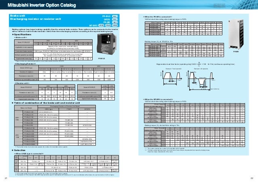Click the regeneration load time factor formula

pyautogui.click(x=196, y=64)
